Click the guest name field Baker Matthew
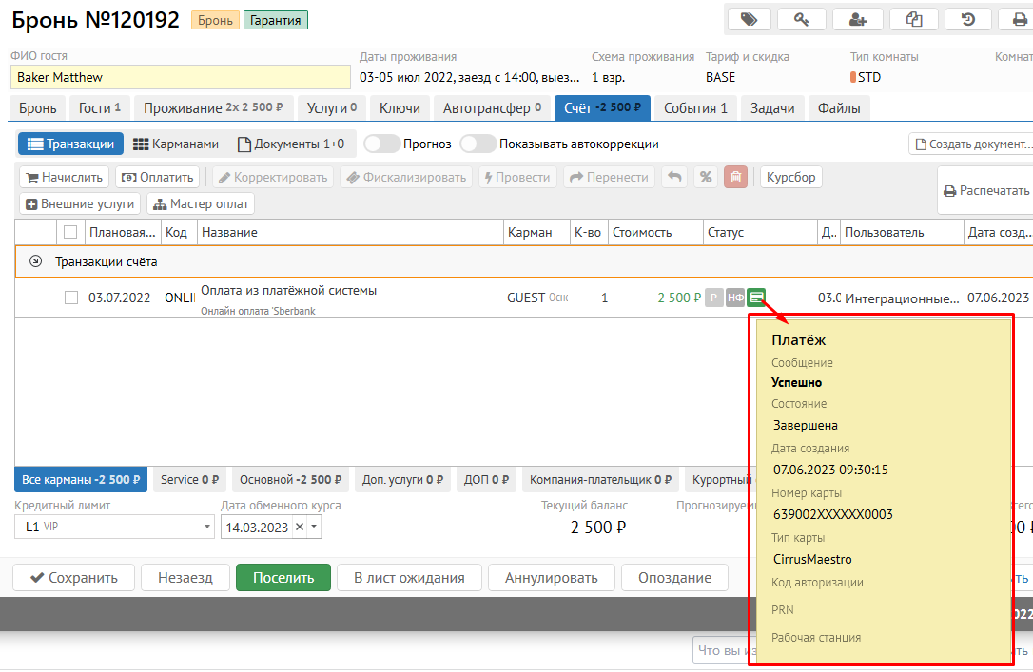This screenshot has height=672, width=1033. tap(181, 77)
